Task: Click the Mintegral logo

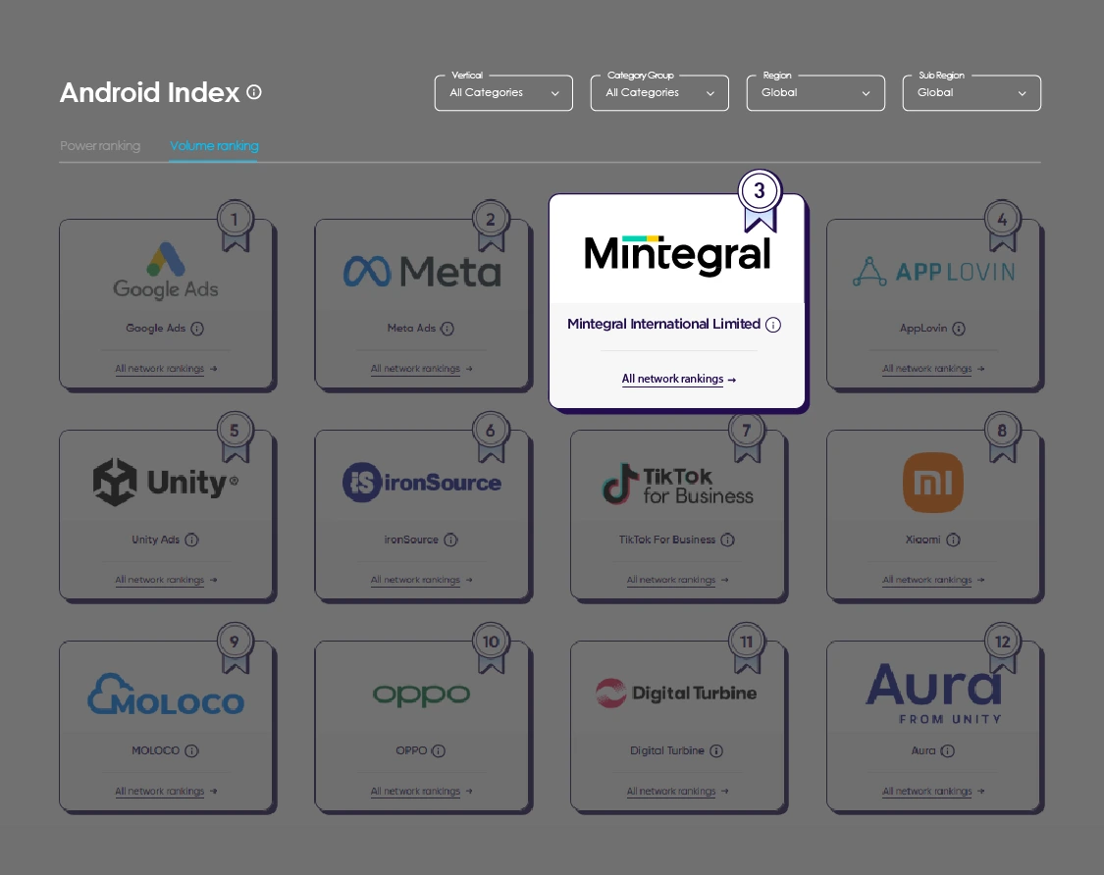Action: tap(677, 255)
